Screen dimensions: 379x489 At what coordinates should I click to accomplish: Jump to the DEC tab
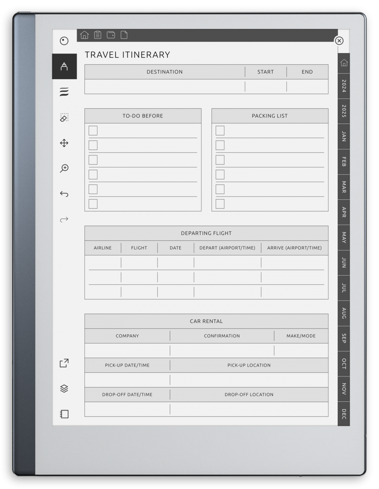tap(343, 414)
